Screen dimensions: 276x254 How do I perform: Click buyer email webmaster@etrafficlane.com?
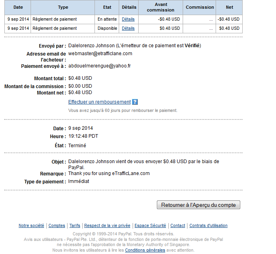(x=100, y=54)
